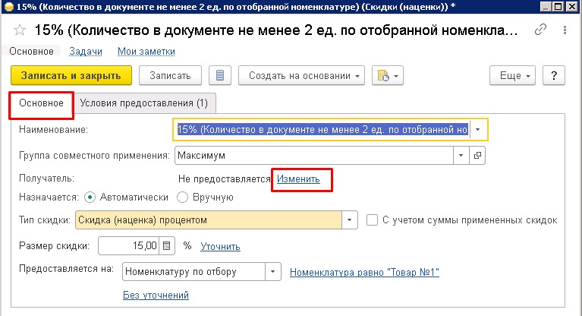Click the Номенклатуру по отбору field
582x316 pixels.
(193, 271)
